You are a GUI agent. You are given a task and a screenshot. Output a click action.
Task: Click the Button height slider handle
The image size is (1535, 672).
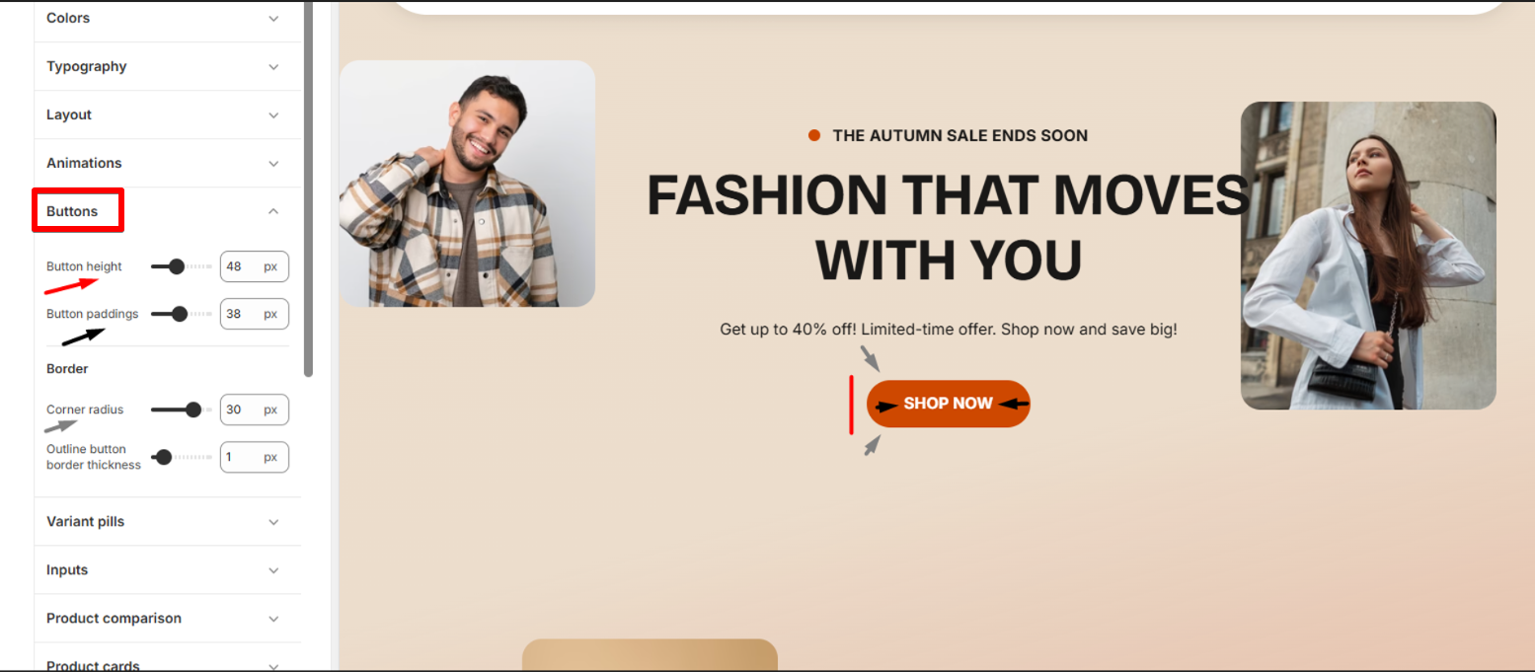pyautogui.click(x=177, y=266)
